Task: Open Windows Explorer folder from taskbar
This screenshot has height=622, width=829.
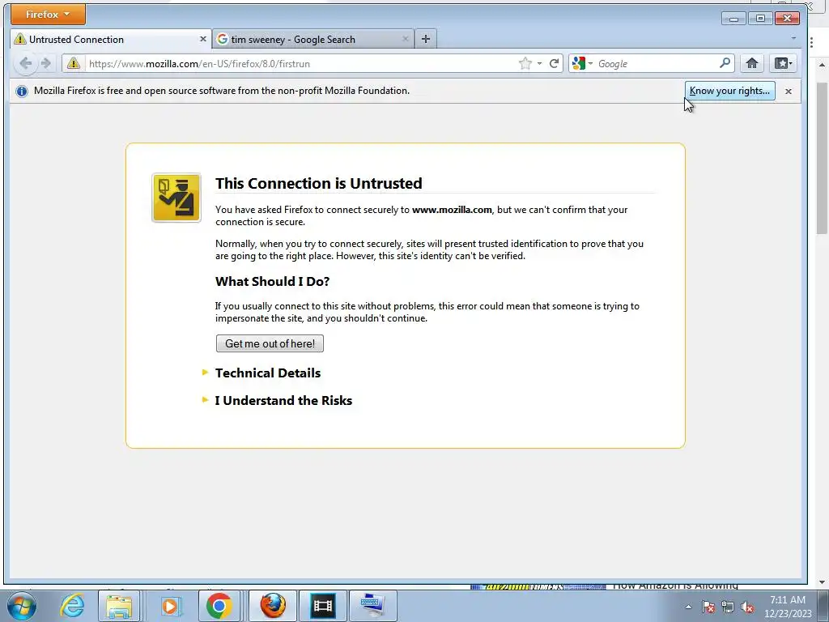Action: [119, 606]
